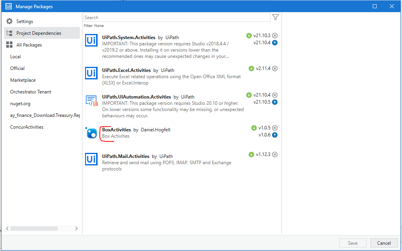The height and width of the screenshot is (251, 402).
Task: Click the UiPath.UIAutomation.Activities package logo
Action: click(91, 100)
